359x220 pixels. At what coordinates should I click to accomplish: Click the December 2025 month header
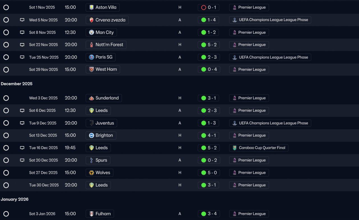pos(17,84)
